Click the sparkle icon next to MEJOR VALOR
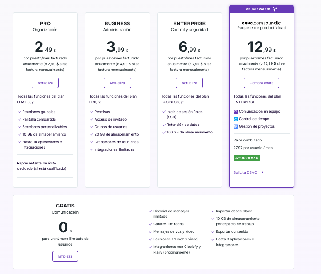 tap(275, 9)
